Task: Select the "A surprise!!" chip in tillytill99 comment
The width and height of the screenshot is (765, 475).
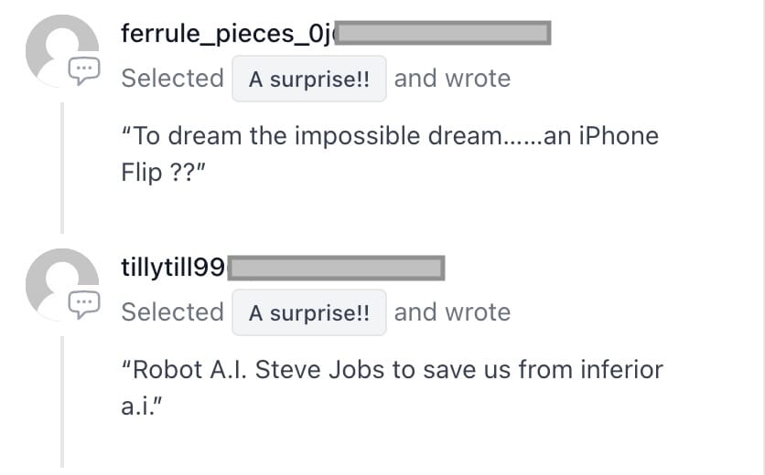Action: tap(309, 312)
